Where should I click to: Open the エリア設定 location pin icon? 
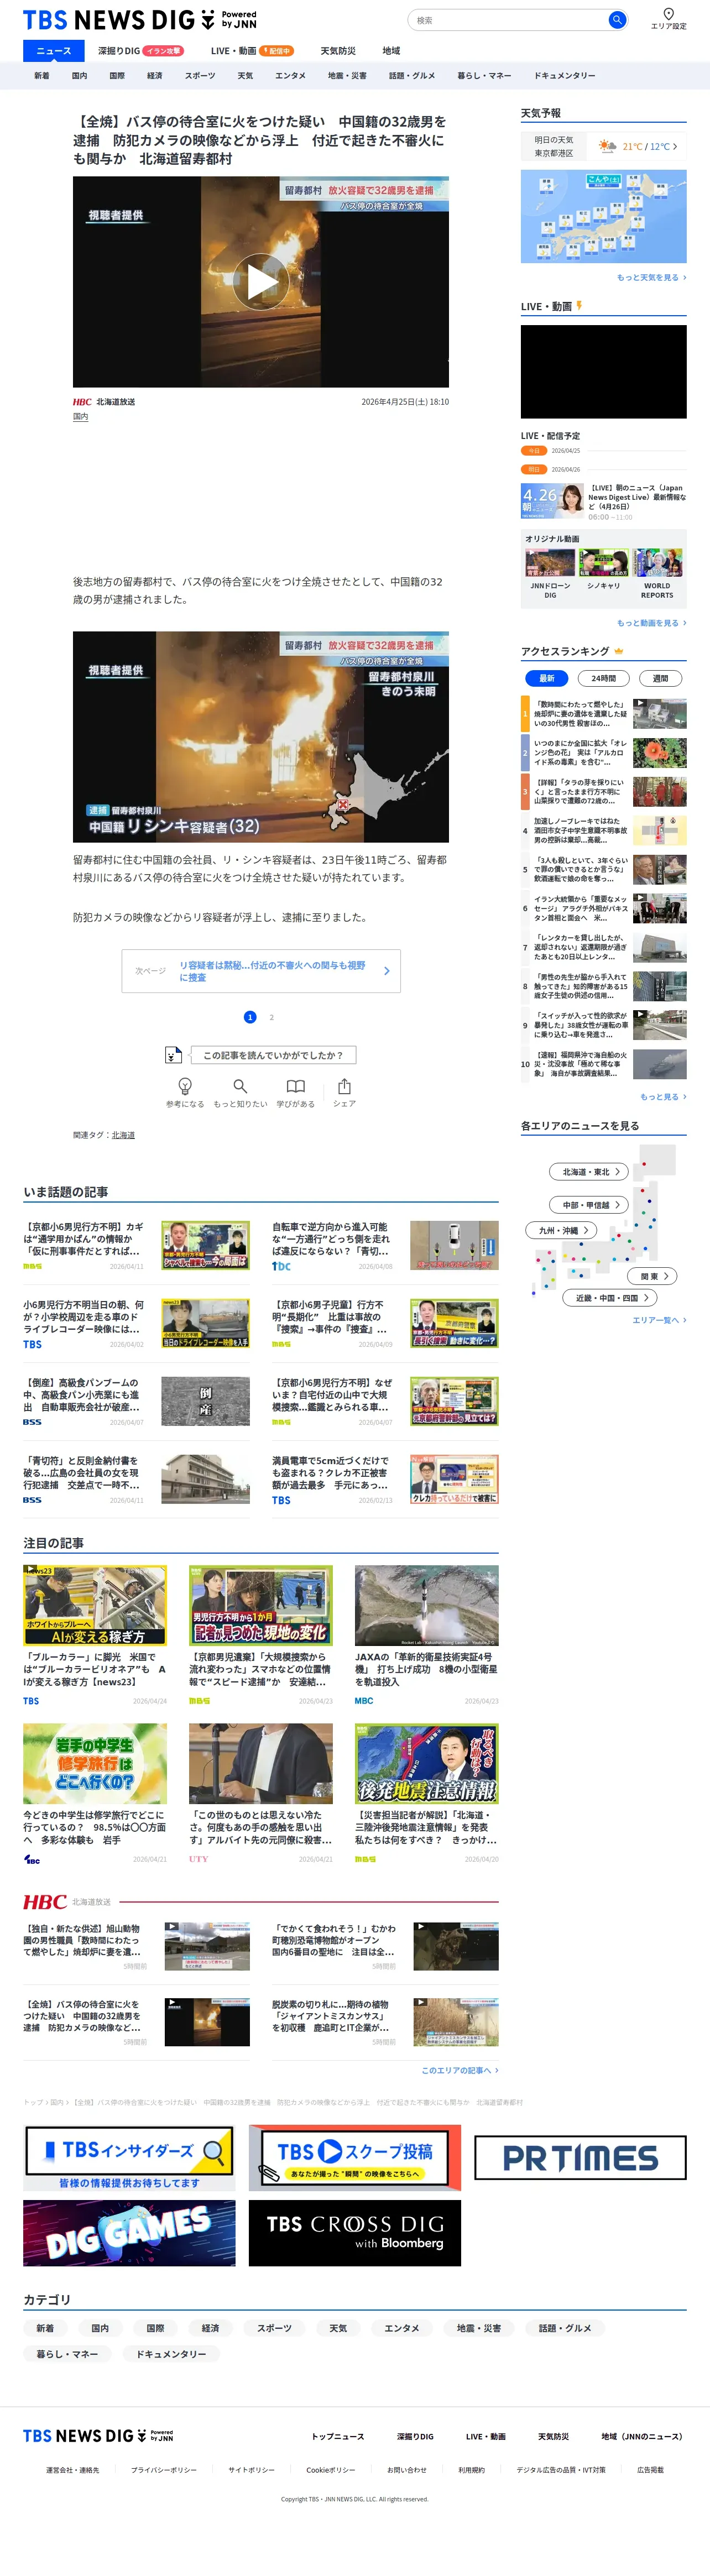(668, 14)
